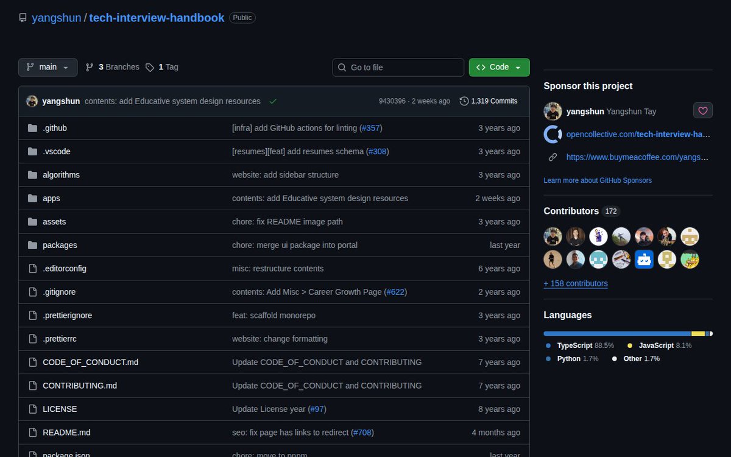Open the .github folder icon
This screenshot has height=457, width=731.
point(32,128)
